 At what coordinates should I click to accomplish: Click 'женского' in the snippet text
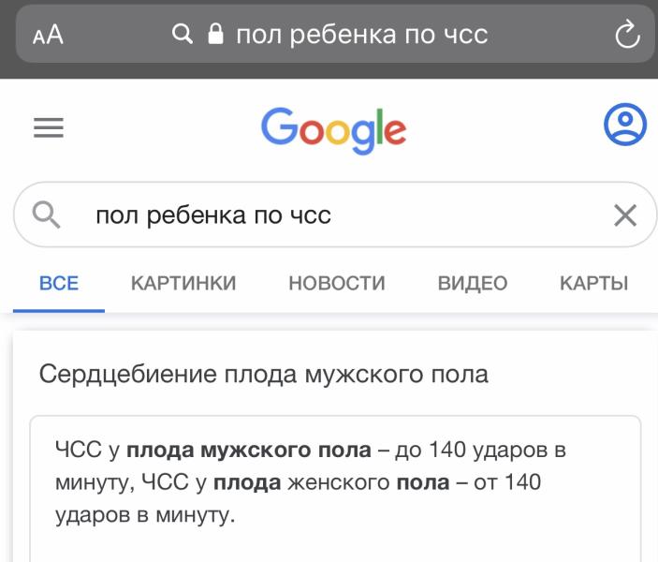tap(334, 483)
